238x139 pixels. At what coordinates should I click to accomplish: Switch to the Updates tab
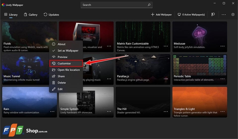click(x=51, y=15)
